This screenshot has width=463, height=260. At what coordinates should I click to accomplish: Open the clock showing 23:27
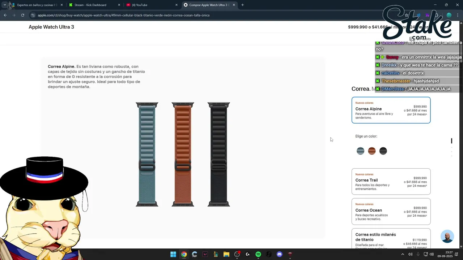445,254
